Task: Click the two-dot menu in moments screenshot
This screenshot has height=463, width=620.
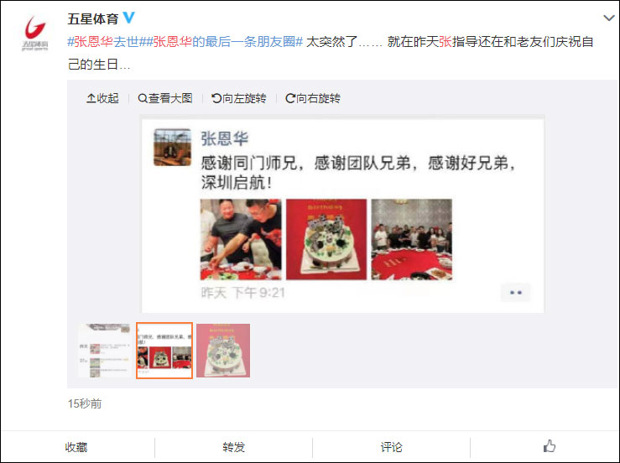Action: pyautogui.click(x=516, y=293)
